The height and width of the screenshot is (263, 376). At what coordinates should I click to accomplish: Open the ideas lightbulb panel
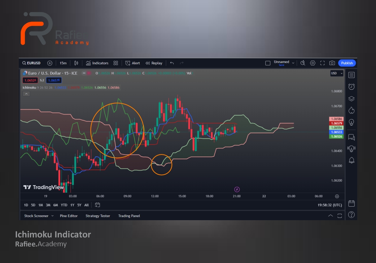[352, 122]
